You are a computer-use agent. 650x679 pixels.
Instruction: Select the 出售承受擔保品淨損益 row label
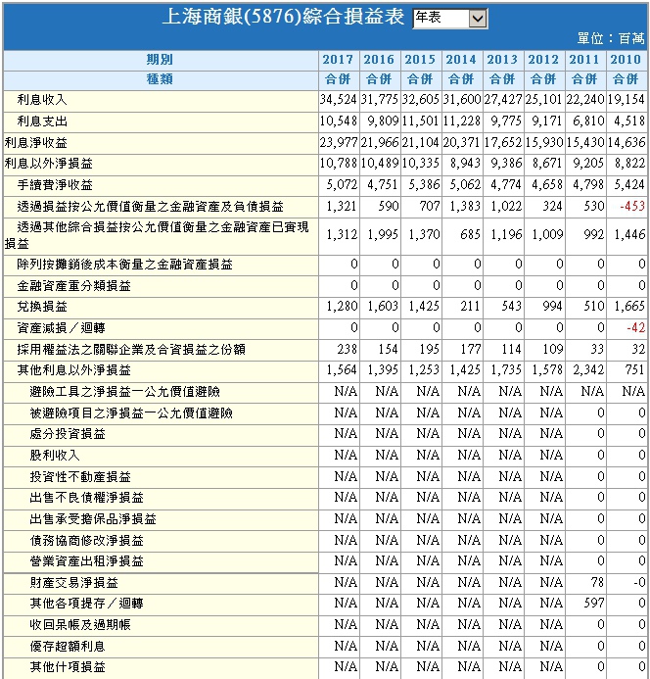coord(93,518)
